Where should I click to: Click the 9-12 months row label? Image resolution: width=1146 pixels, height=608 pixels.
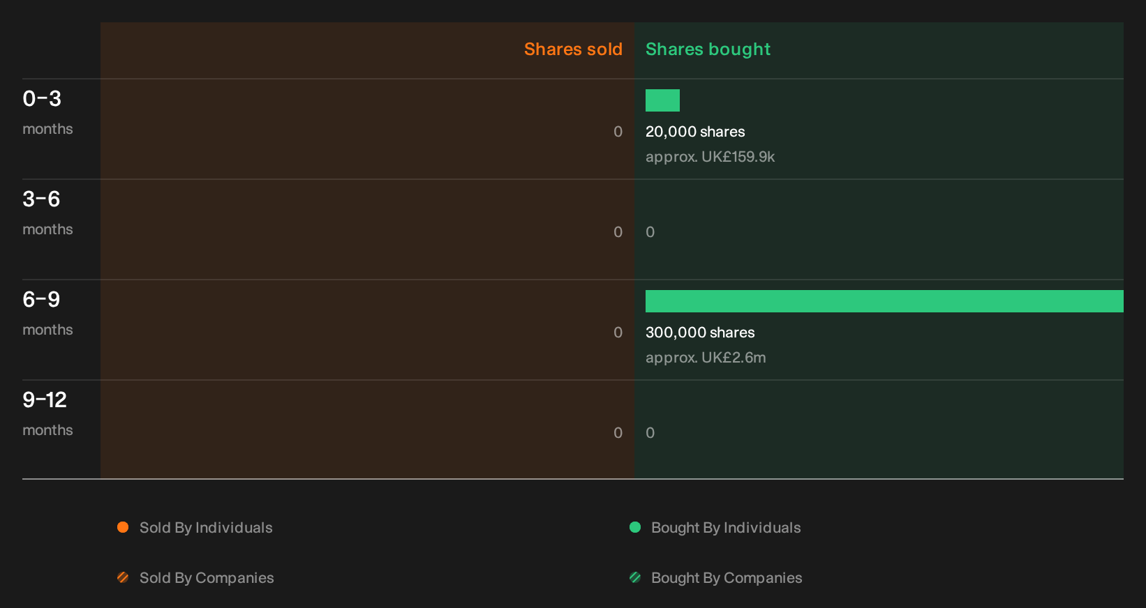click(47, 413)
